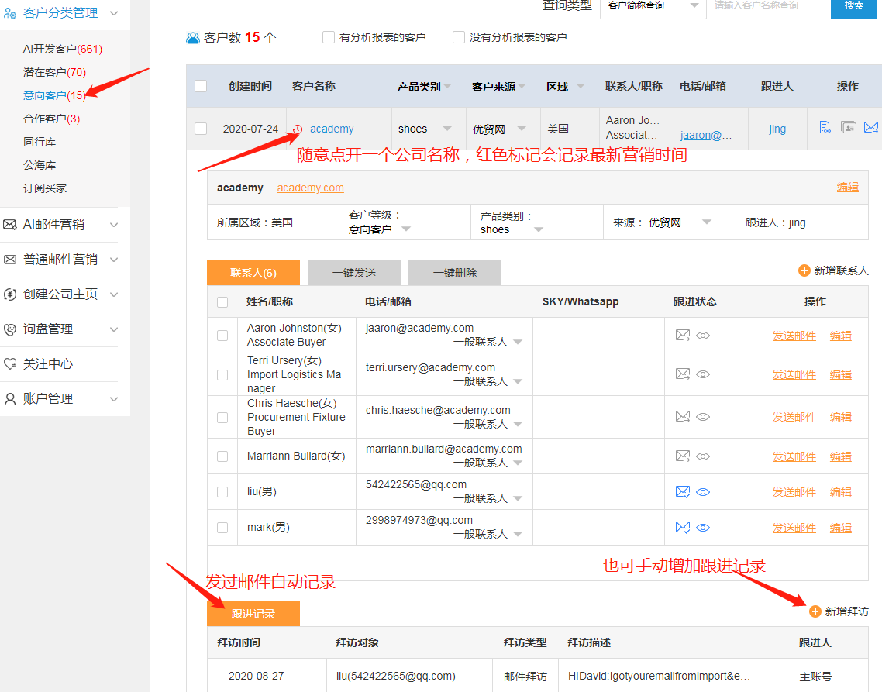Image resolution: width=882 pixels, height=692 pixels.
Task: Toggle the eye icon for Terri Ursery
Action: pyautogui.click(x=703, y=375)
